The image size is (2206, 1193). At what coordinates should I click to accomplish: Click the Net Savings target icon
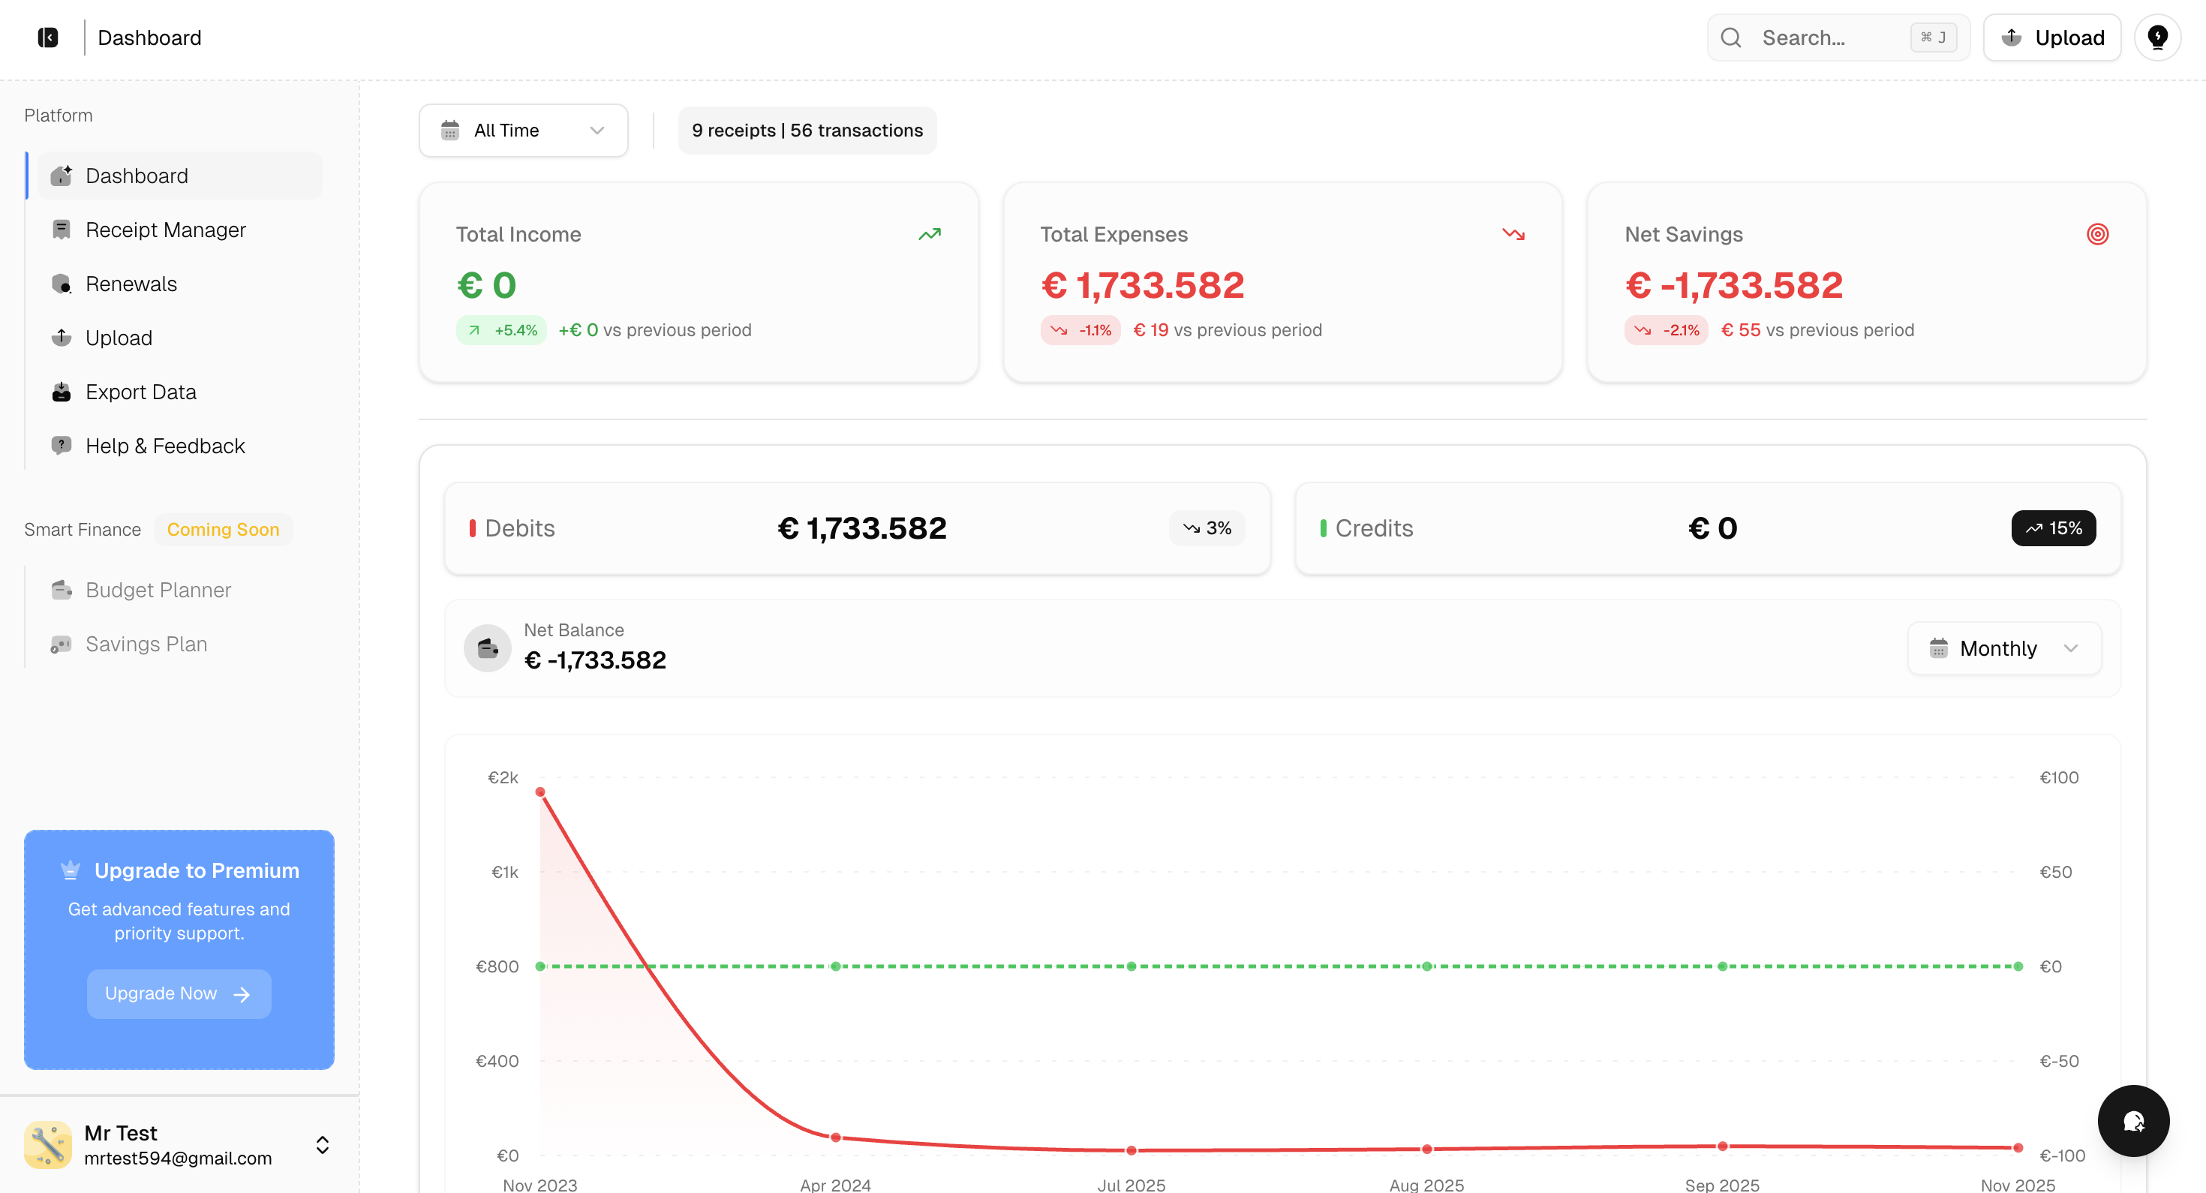pyautogui.click(x=2097, y=234)
